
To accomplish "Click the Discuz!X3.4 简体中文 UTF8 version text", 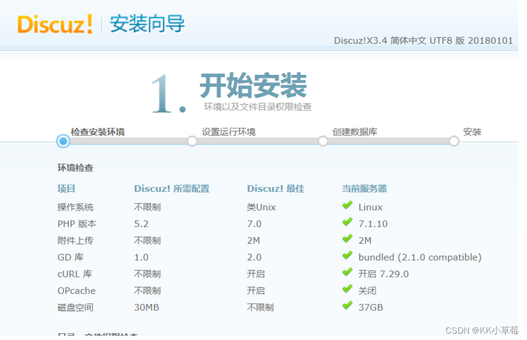I will pos(424,40).
